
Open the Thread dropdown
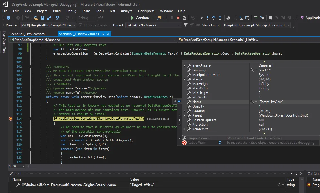[180, 25]
